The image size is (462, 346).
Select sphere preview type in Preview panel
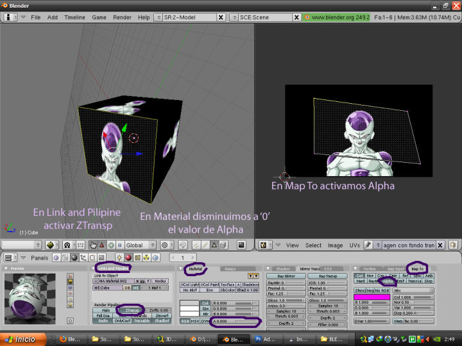click(x=70, y=281)
